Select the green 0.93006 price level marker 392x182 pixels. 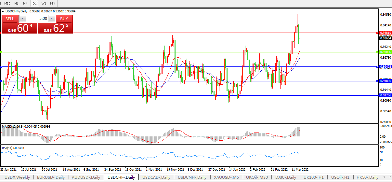coord(377,52)
